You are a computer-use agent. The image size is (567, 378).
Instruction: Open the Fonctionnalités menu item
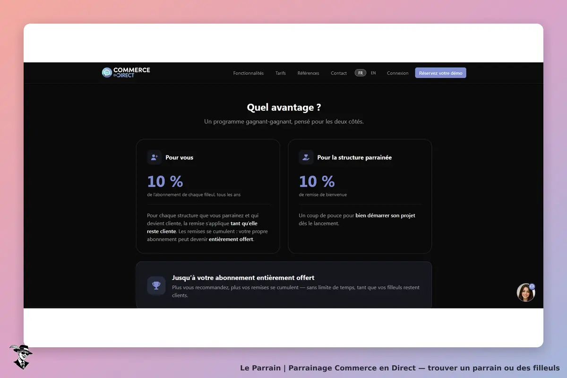(249, 73)
